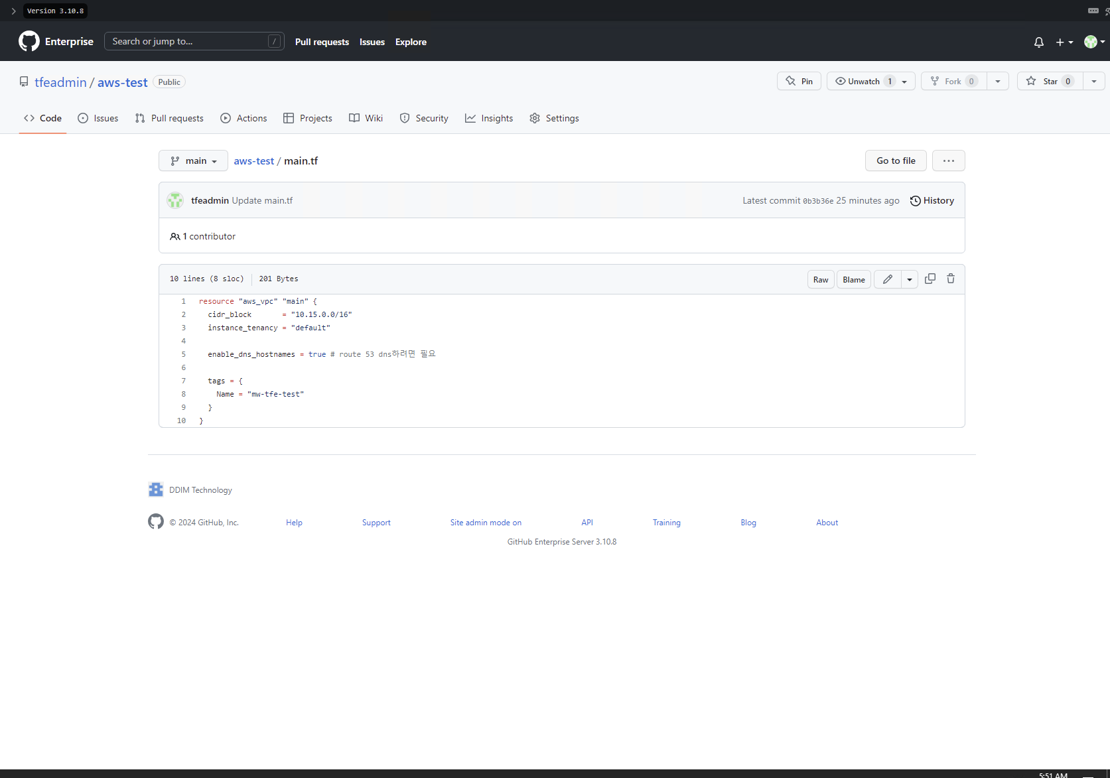Image resolution: width=1110 pixels, height=778 pixels.
Task: Click the tfeadmin commit author avatar
Action: [x=175, y=200]
